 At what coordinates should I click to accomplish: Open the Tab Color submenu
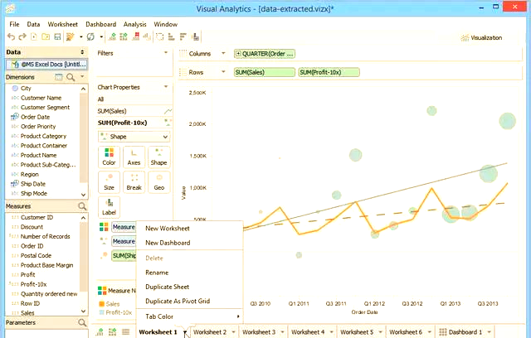[190, 316]
